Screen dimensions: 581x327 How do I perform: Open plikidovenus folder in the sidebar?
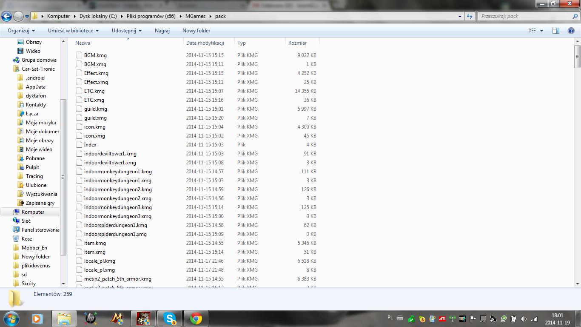pos(36,266)
